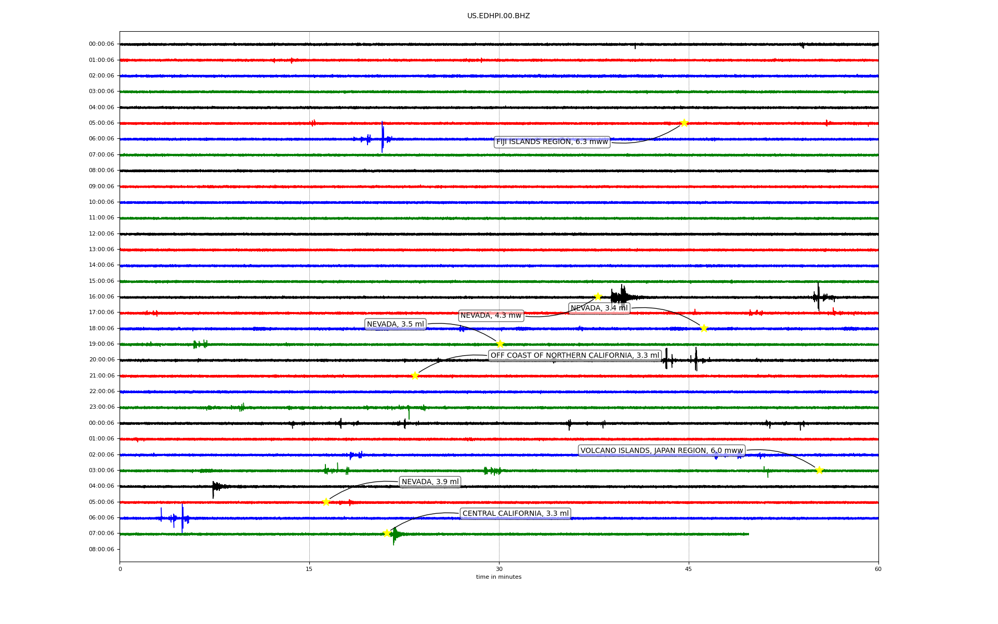The height and width of the screenshot is (624, 998).
Task: Click the Volcano Islands Japan star marker
Action: [819, 470]
